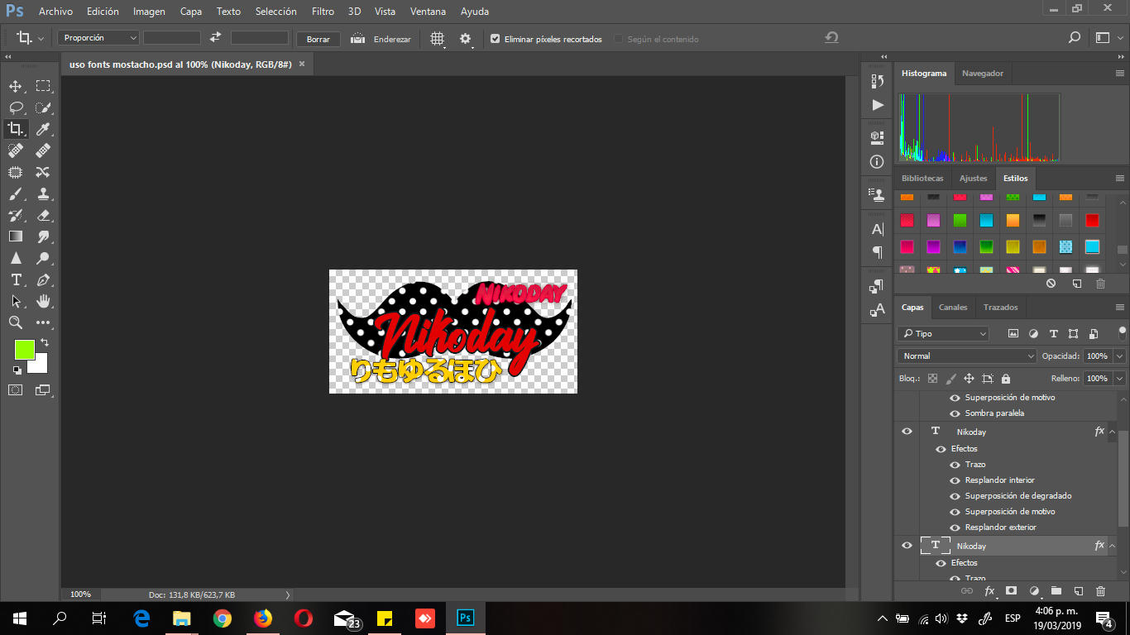Switch to the Navegador tab

983,74
